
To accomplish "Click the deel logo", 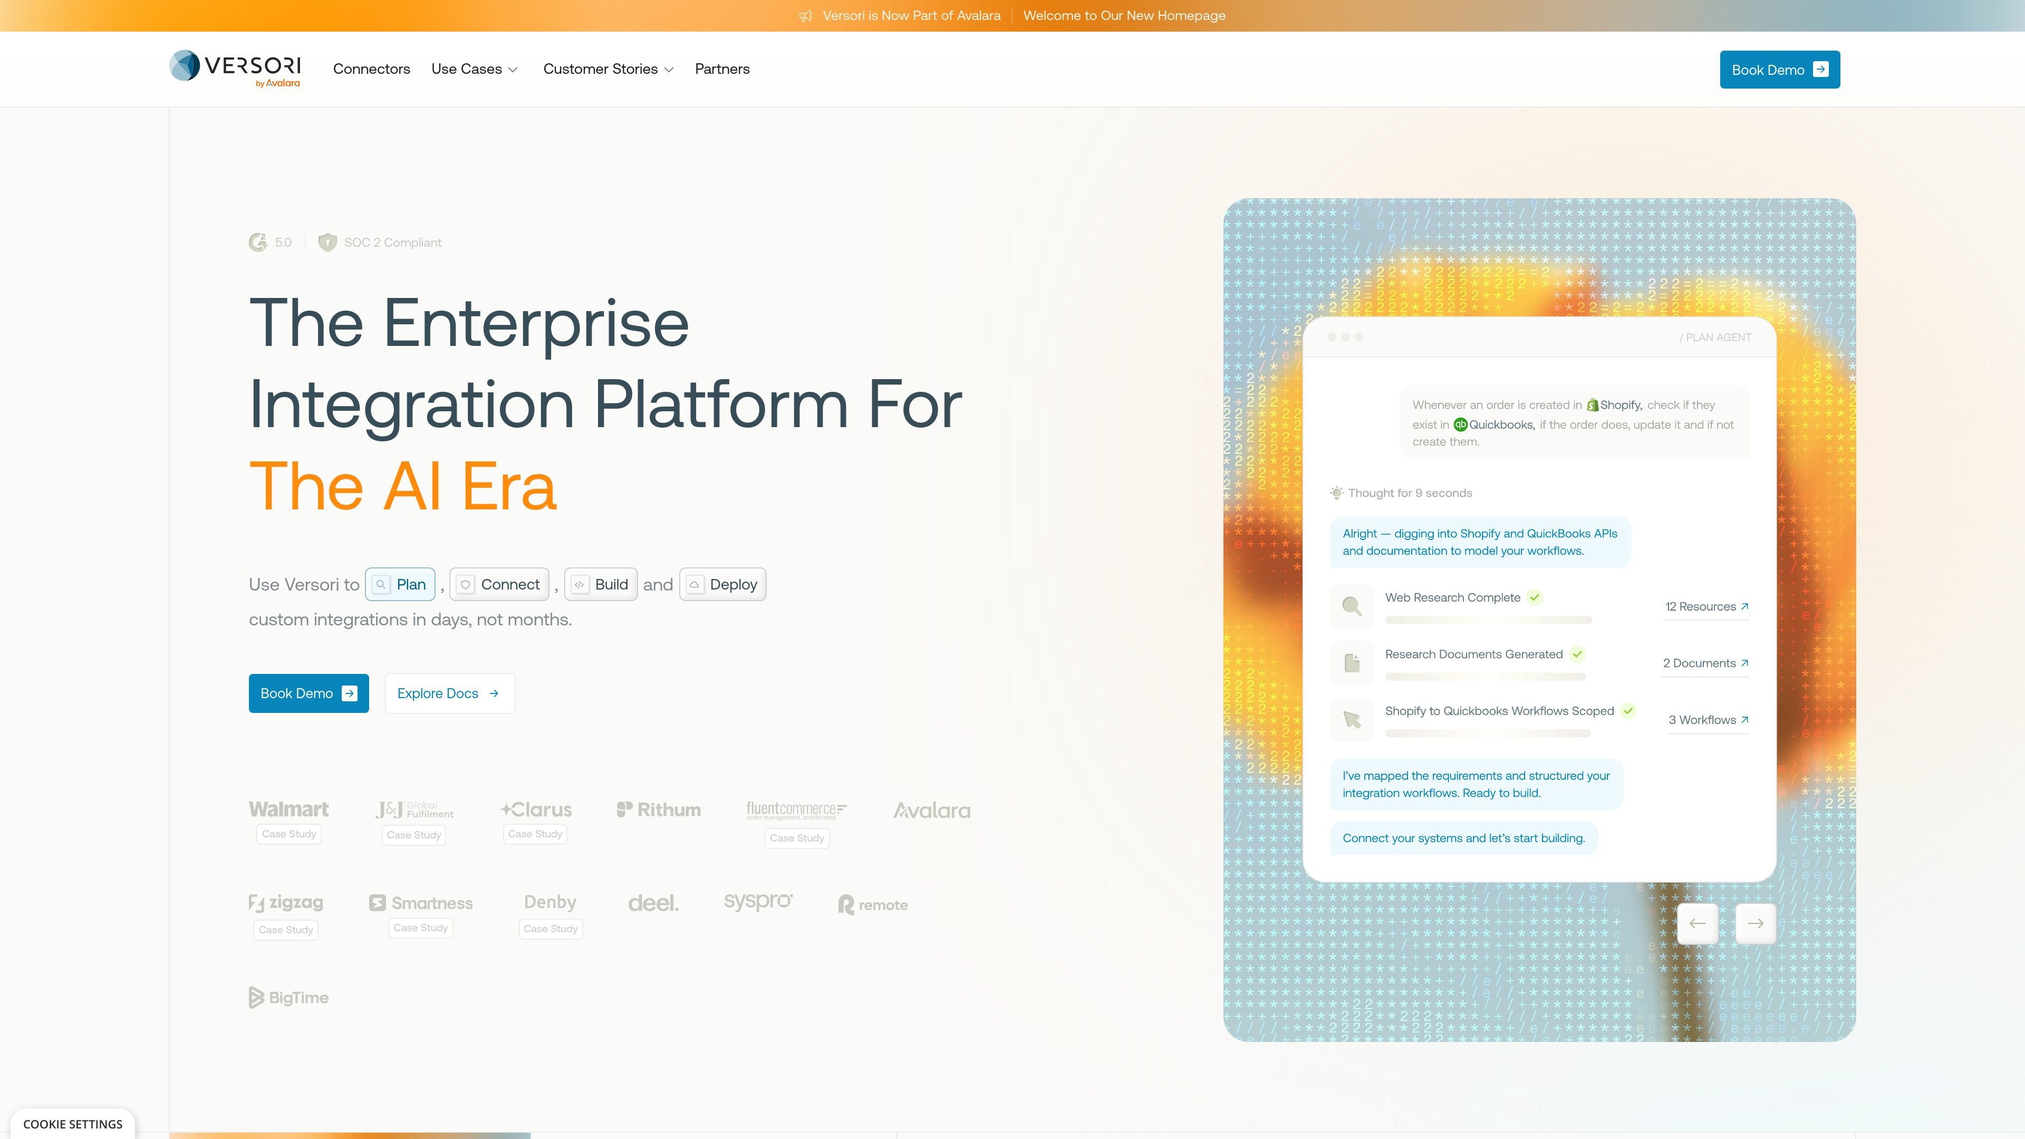I will click(653, 903).
